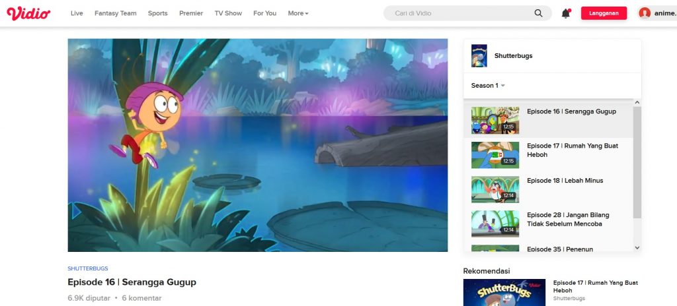The image size is (677, 306).
Task: Open the recommended ShutterBugs thumbnail under Rekomendasi
Action: [x=504, y=293]
